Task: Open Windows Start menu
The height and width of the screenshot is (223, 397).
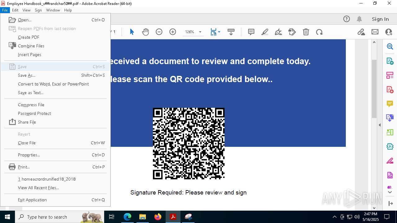Action: (7, 217)
